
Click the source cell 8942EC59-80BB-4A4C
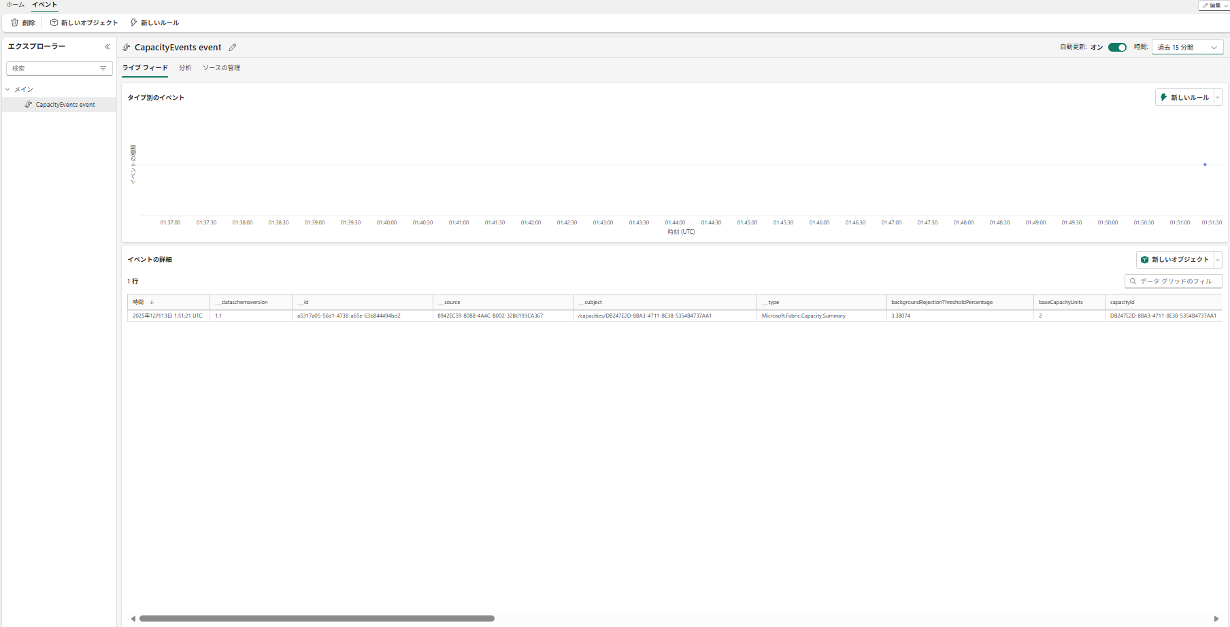(503, 316)
